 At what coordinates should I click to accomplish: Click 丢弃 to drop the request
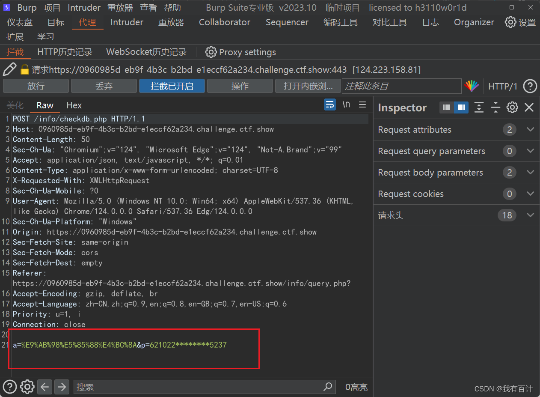tap(104, 86)
